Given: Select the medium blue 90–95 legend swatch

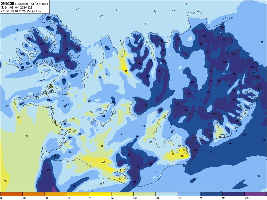Looking at the screenshot, I should tap(211, 194).
